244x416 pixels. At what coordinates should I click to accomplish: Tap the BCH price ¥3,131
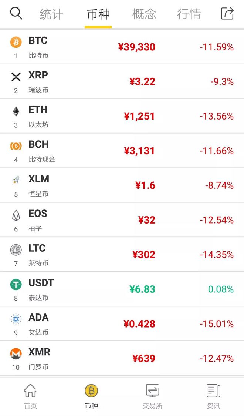pyautogui.click(x=139, y=151)
